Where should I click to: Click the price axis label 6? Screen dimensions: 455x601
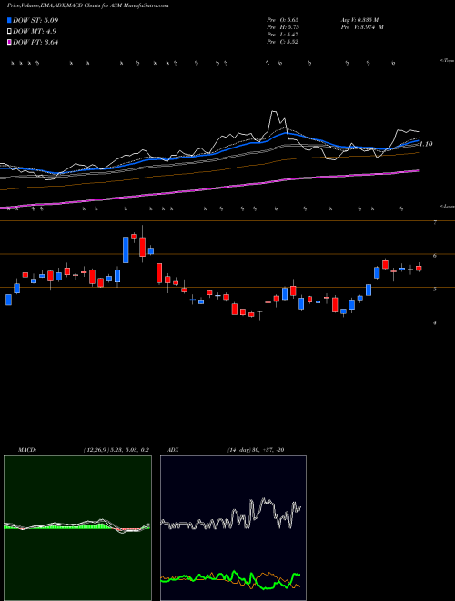(x=435, y=256)
